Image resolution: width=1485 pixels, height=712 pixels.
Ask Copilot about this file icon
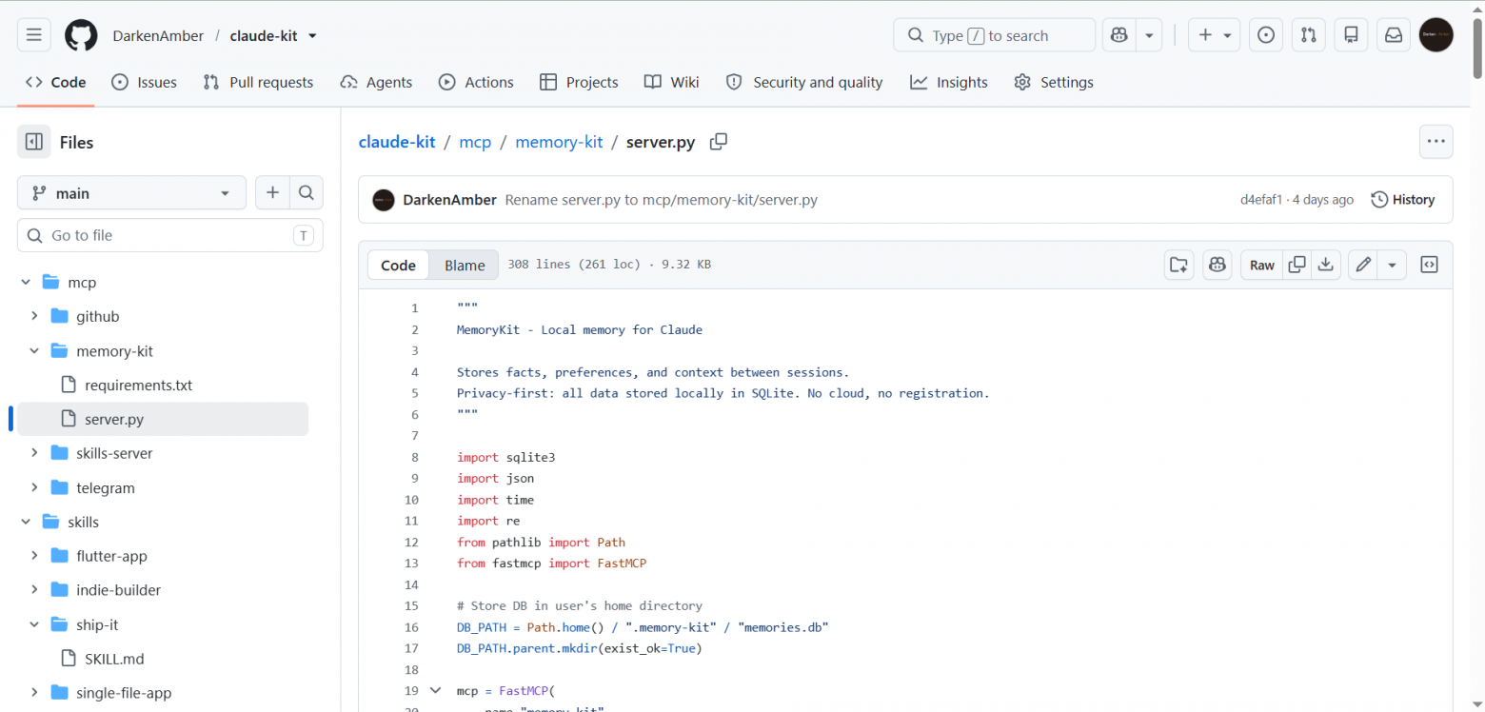pyautogui.click(x=1217, y=266)
